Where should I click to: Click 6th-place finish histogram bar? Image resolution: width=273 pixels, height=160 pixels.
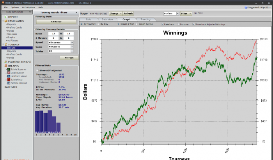(x=58, y=128)
